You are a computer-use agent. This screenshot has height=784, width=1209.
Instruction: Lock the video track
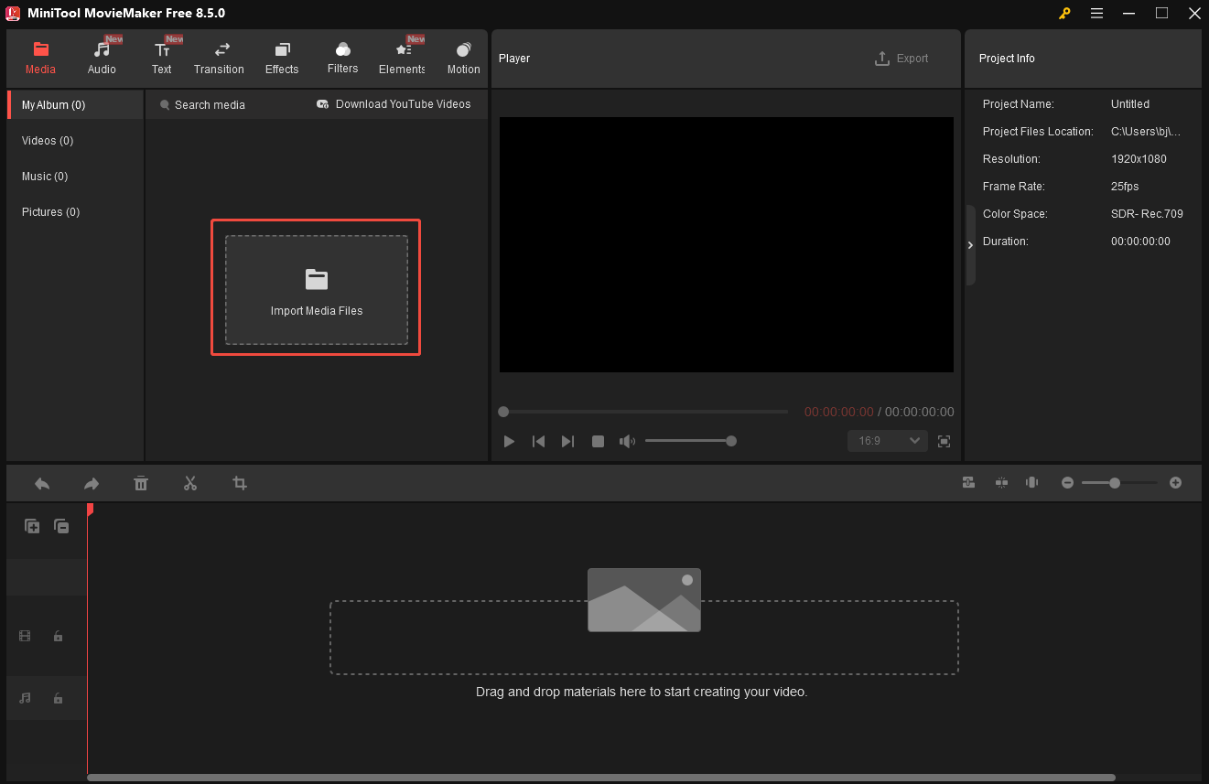point(58,636)
